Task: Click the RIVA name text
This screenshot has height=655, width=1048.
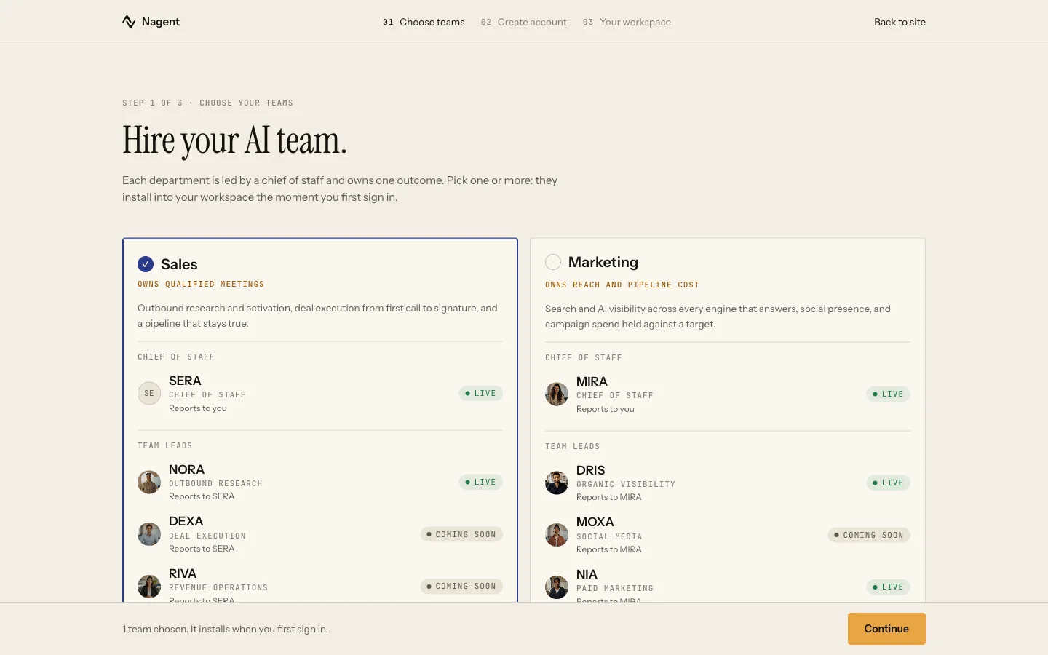Action: coord(183,573)
